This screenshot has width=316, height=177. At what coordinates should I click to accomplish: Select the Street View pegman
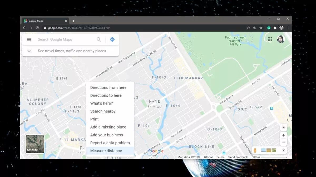coord(255,150)
